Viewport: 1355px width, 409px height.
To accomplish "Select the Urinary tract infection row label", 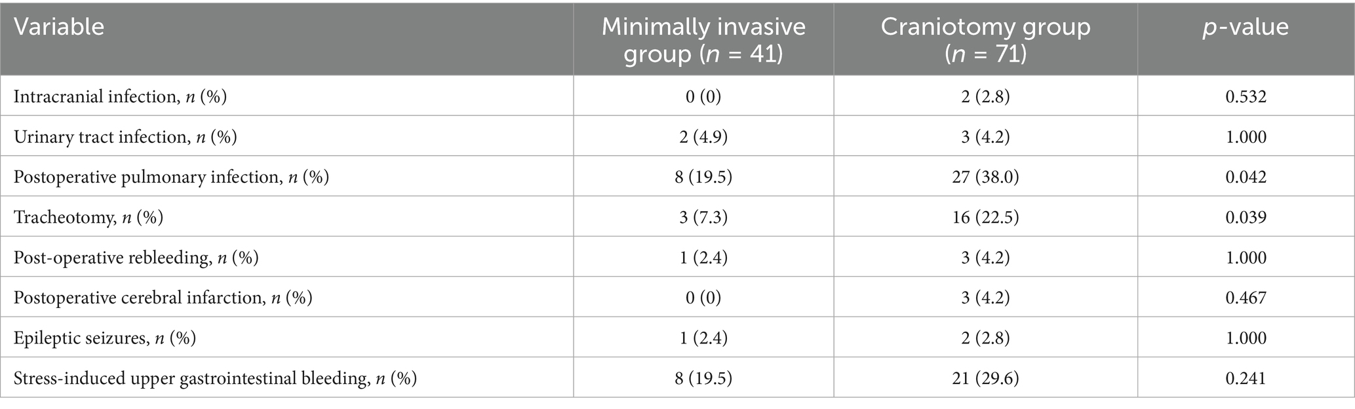I will coord(125,137).
